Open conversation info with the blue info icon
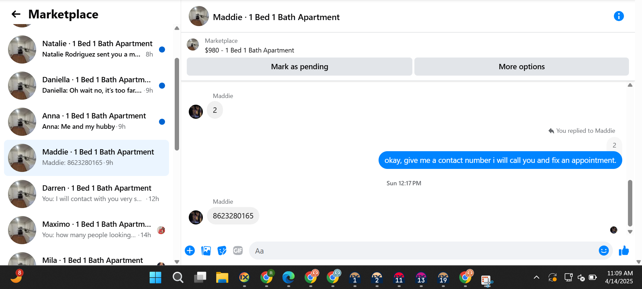642x289 pixels. click(619, 16)
